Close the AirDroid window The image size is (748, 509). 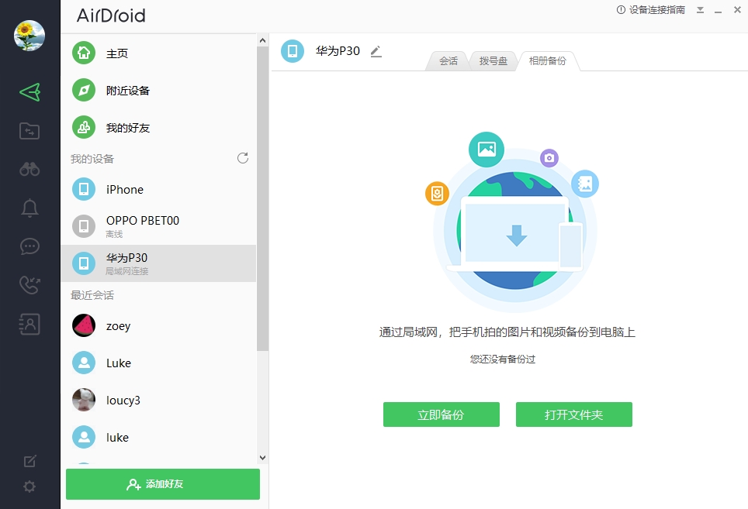[737, 9]
